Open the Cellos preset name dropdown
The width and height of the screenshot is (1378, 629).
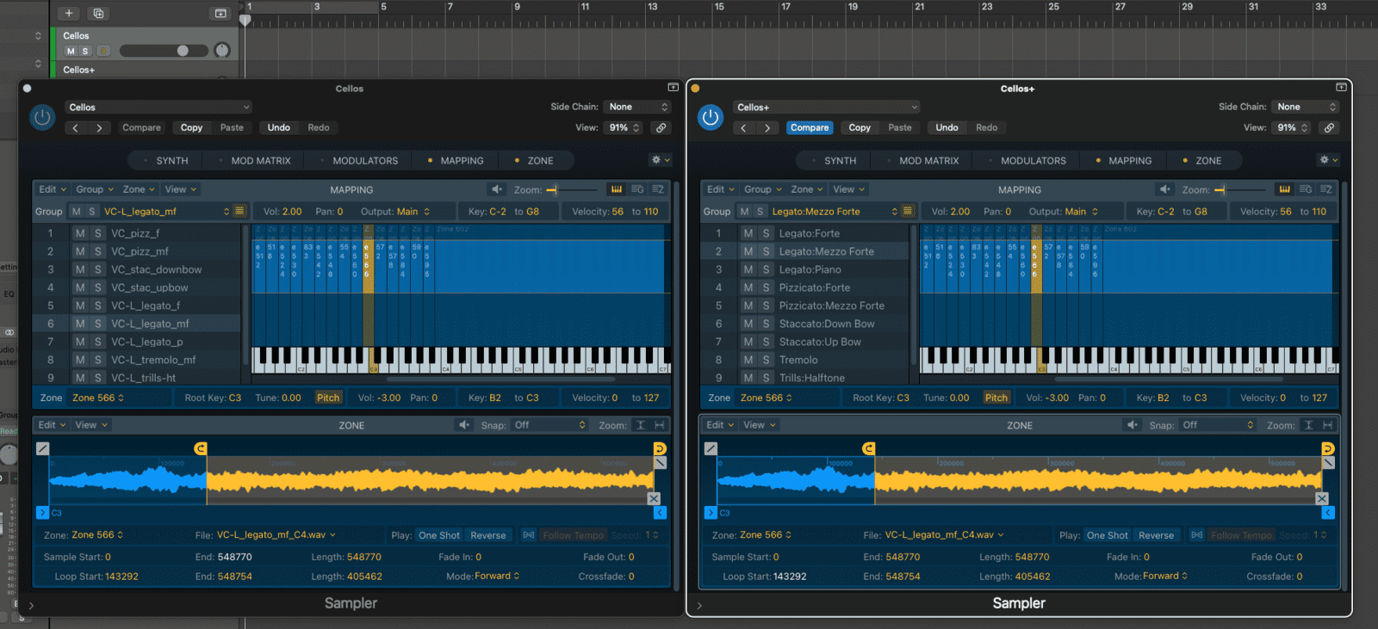coord(158,108)
